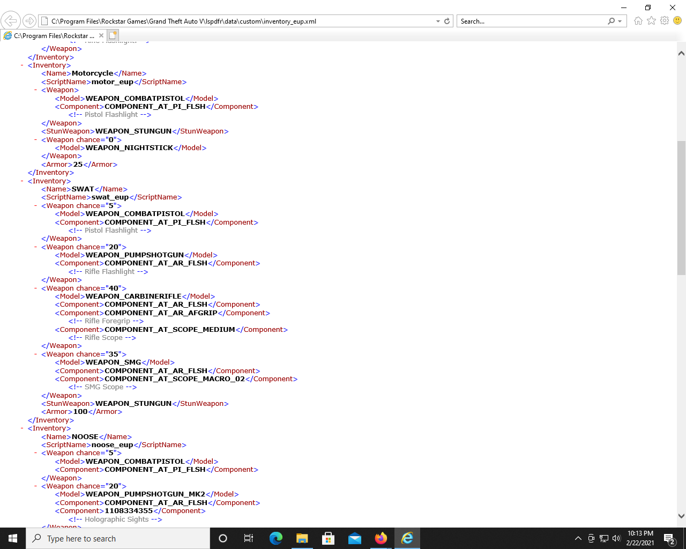The height and width of the screenshot is (549, 686).
Task: Open the Mail app from the taskbar
Action: pyautogui.click(x=355, y=538)
